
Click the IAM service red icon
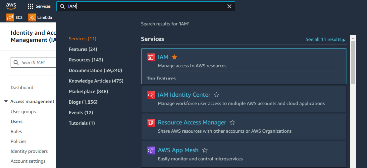point(151,57)
